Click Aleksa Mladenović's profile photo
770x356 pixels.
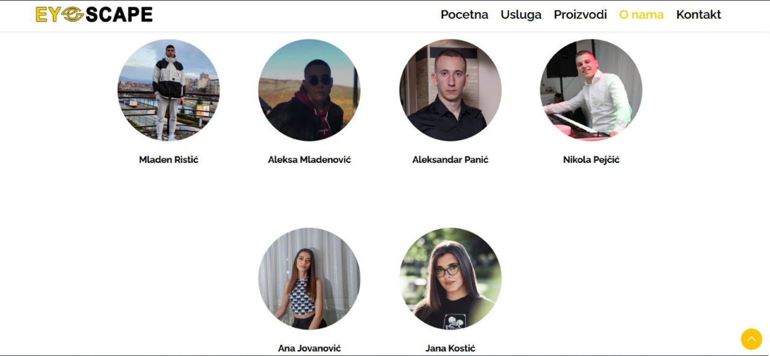click(x=309, y=90)
